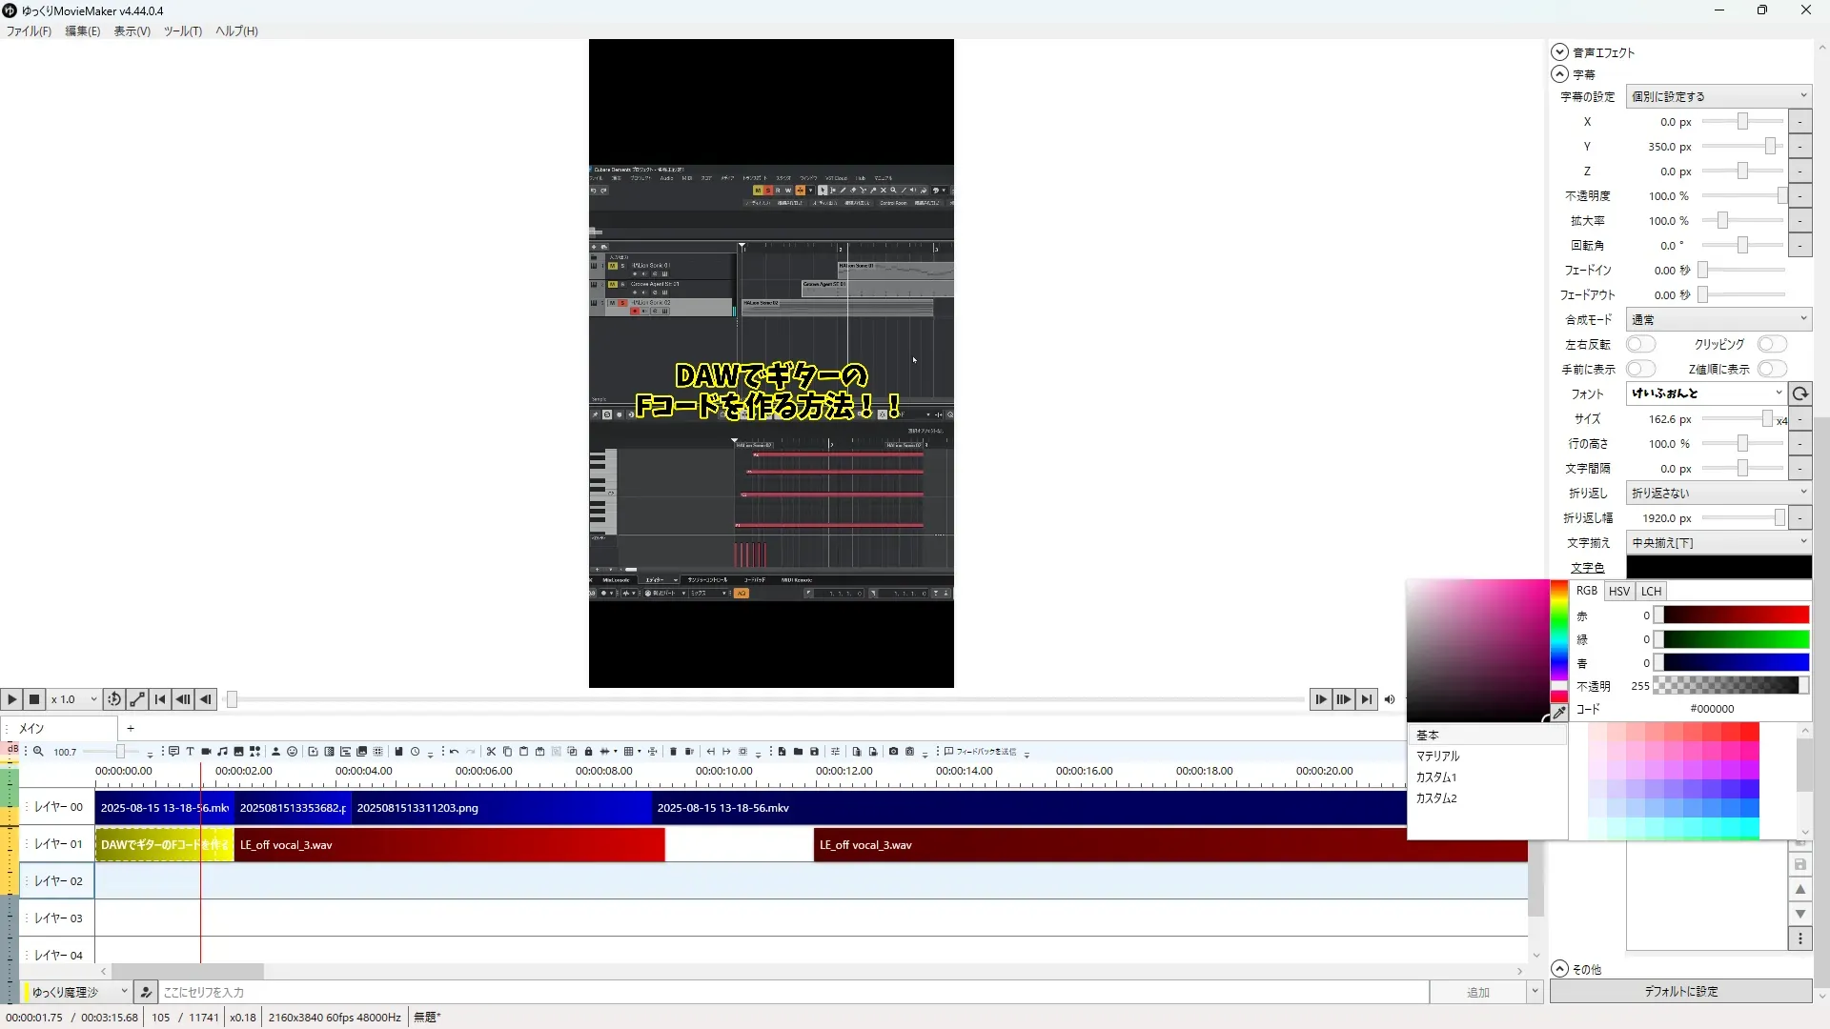1830x1029 pixels.
Task: Click the デフォルトに設定 button
Action: (1680, 991)
